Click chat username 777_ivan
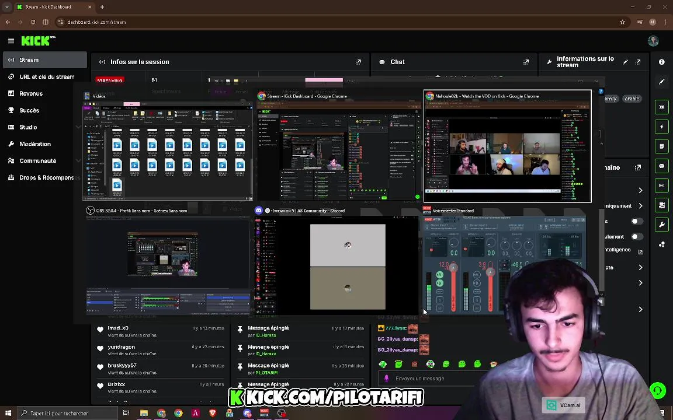673x420 pixels. click(x=395, y=328)
